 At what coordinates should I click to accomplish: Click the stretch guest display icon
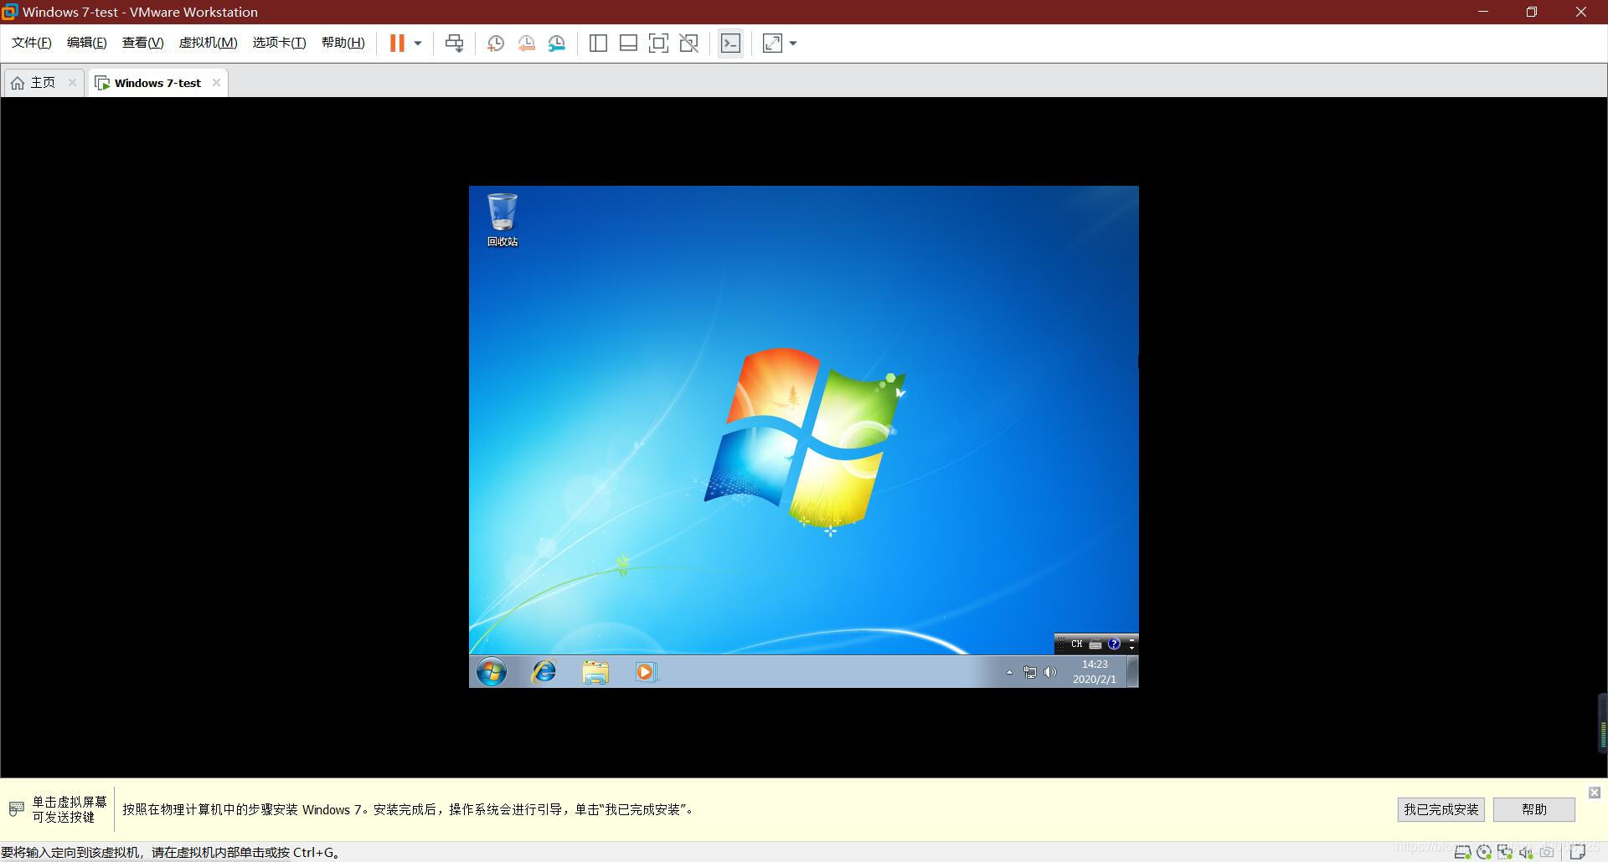tap(772, 44)
